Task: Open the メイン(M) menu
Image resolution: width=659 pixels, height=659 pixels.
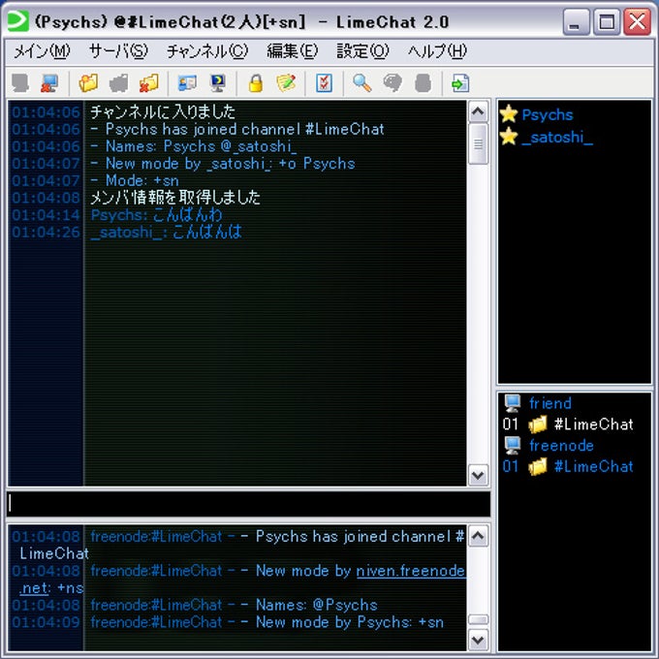Action: point(42,51)
